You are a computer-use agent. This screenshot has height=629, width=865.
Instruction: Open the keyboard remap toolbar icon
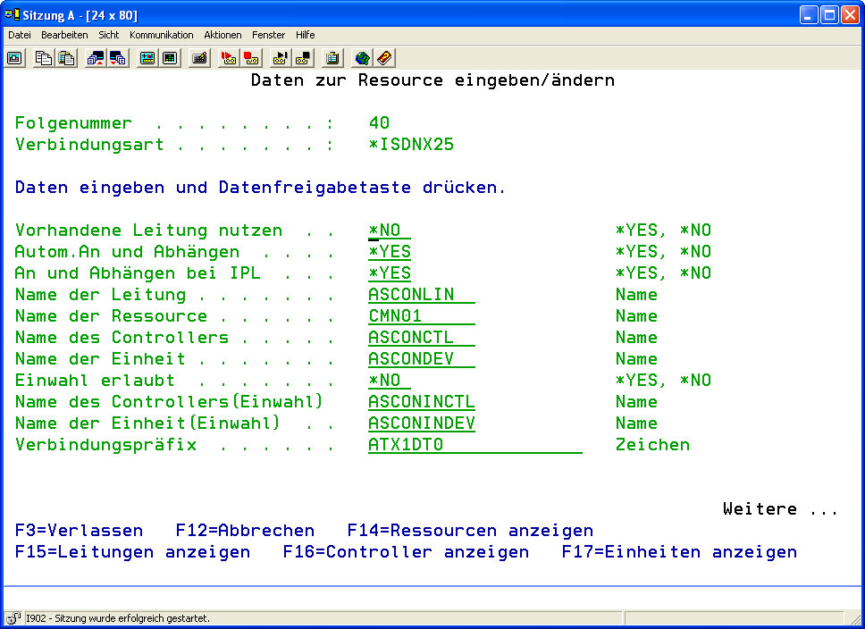click(x=200, y=58)
